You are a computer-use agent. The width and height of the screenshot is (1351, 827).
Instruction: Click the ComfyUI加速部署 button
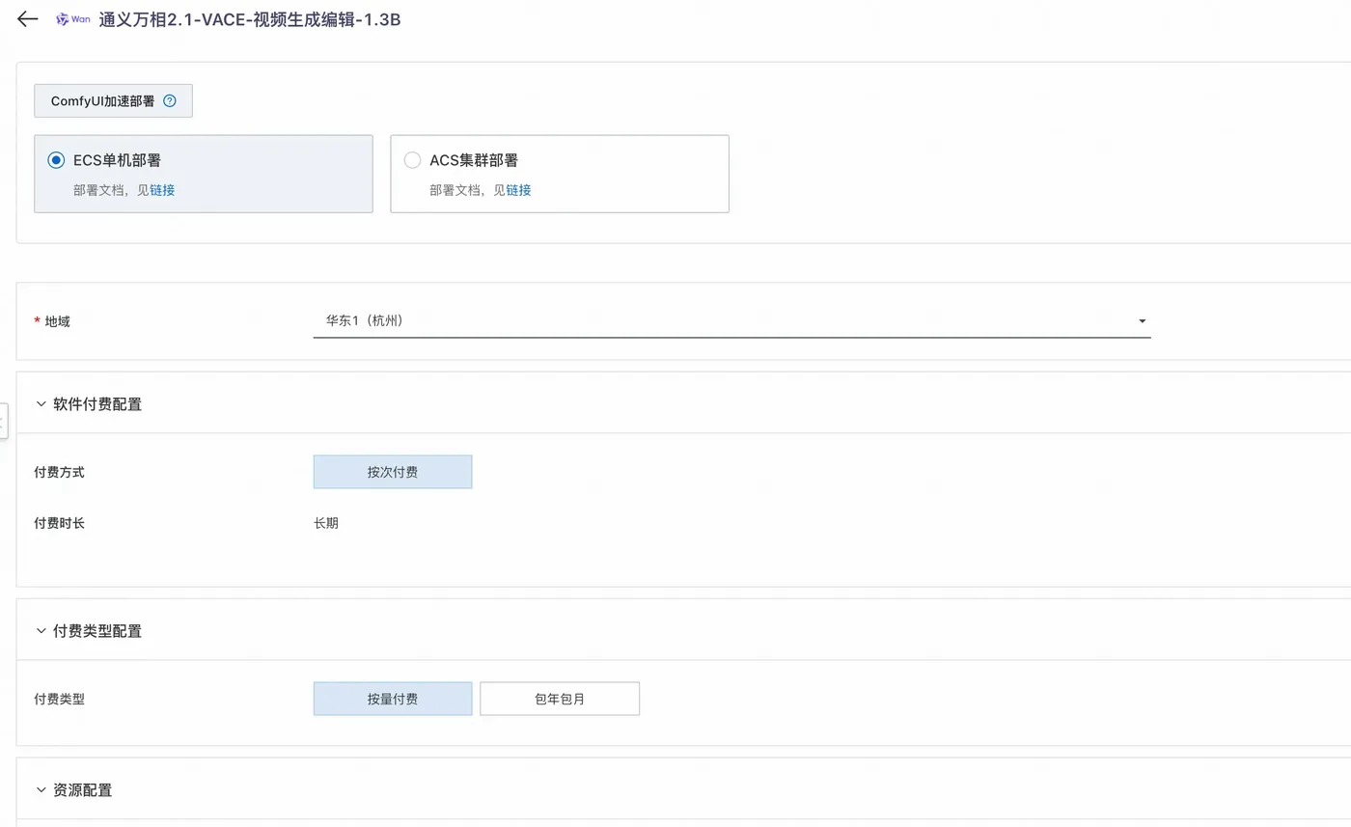(x=113, y=100)
